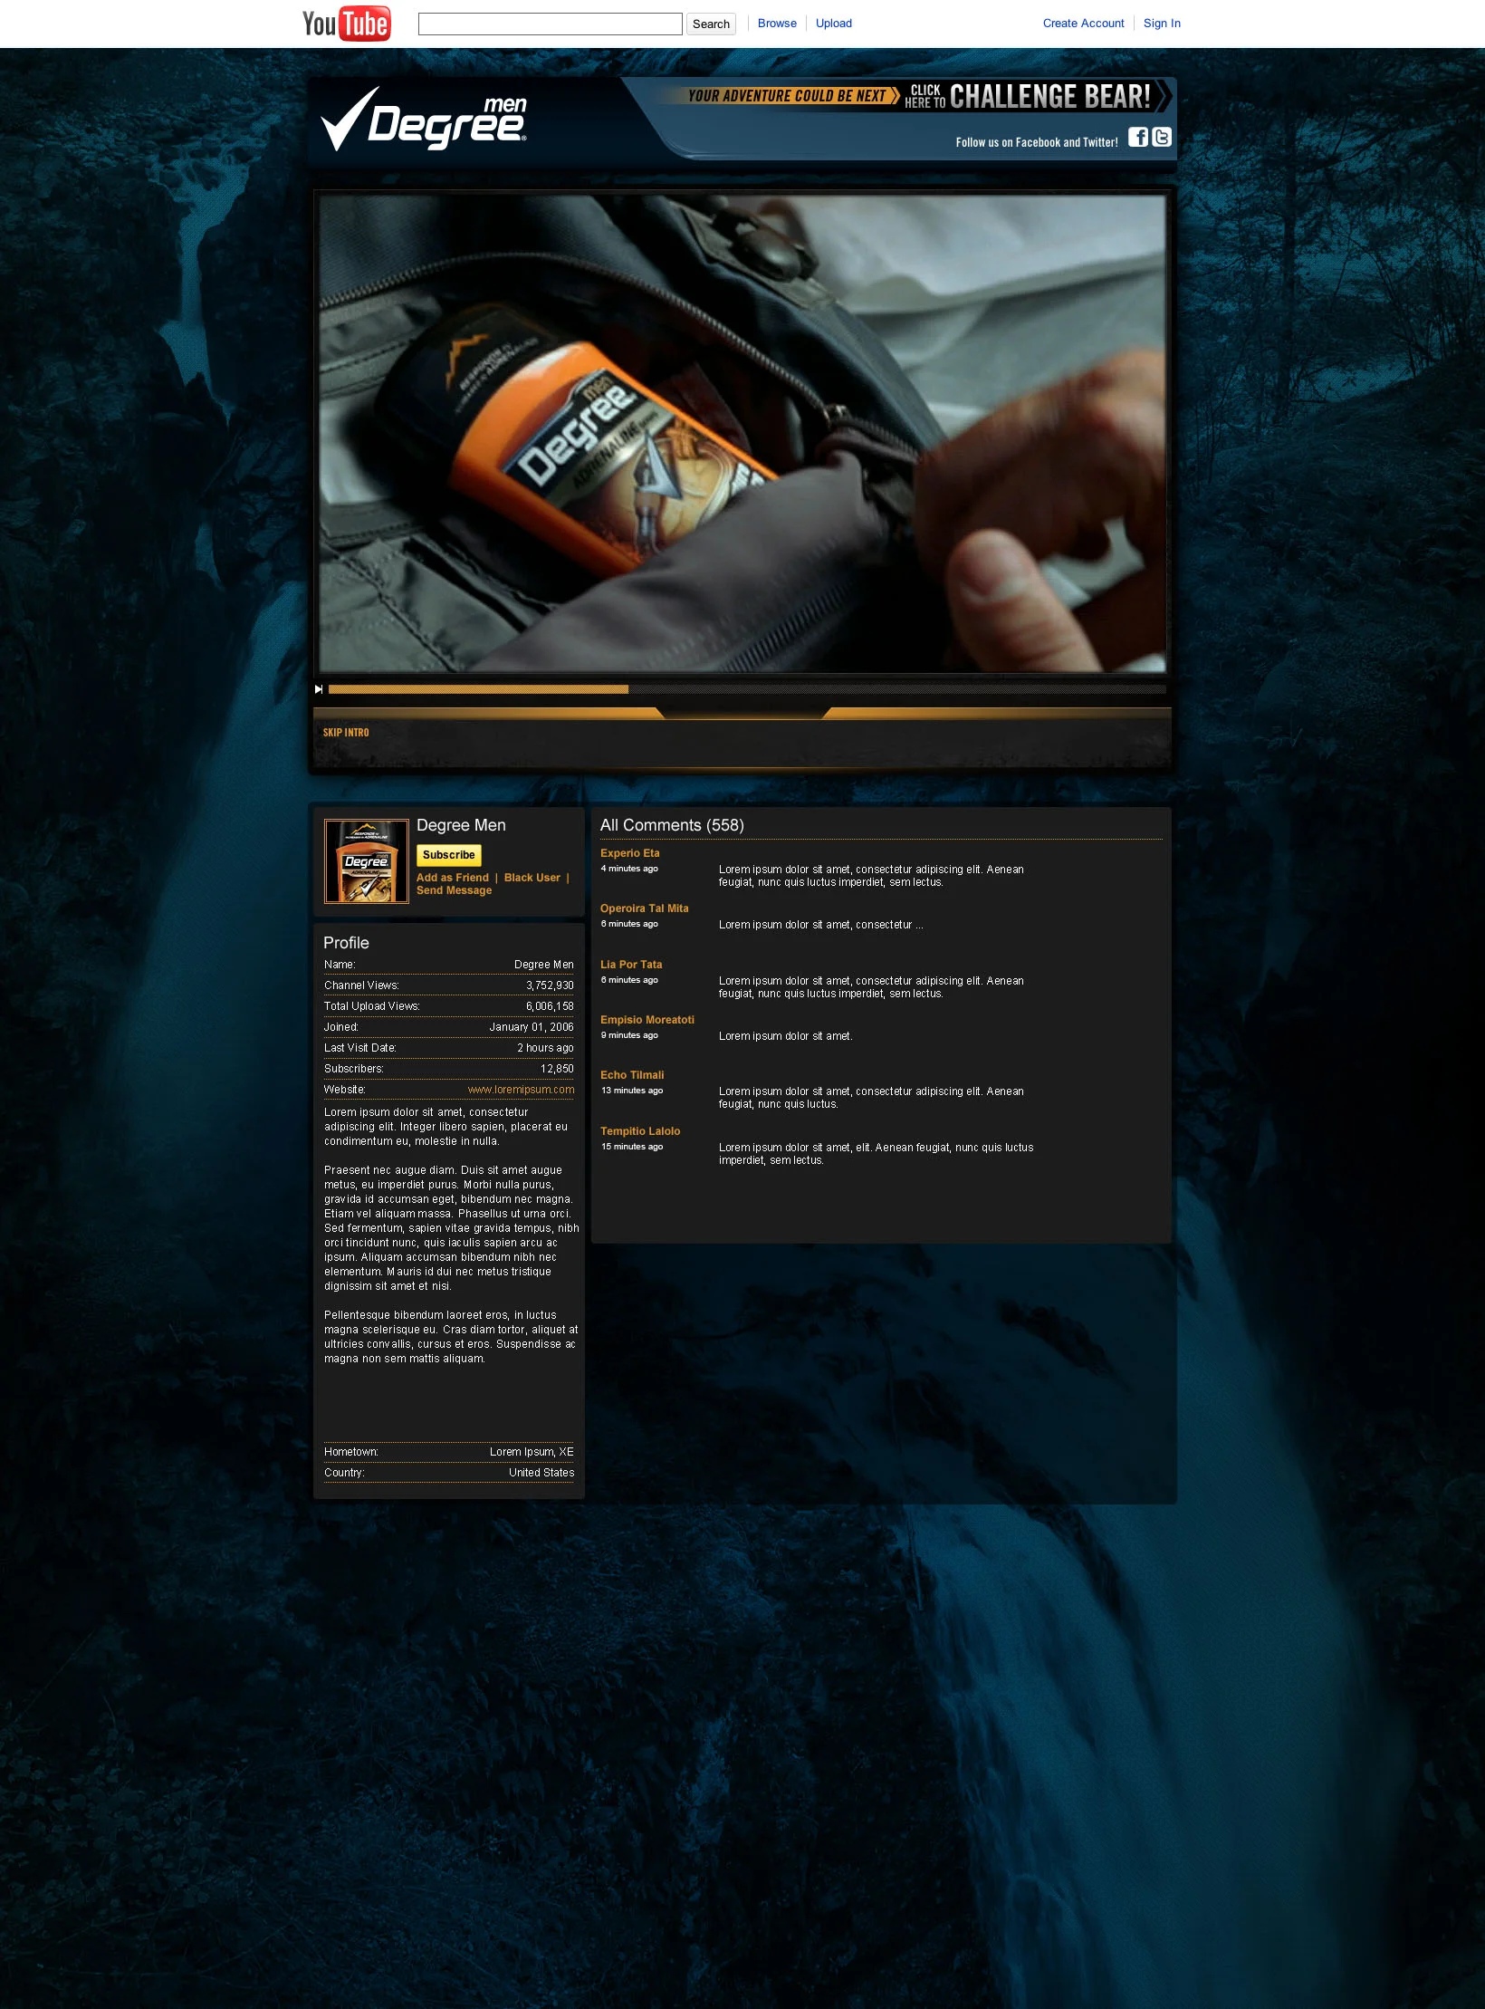Open commenter Echo Tilmali's profile

tap(632, 1075)
